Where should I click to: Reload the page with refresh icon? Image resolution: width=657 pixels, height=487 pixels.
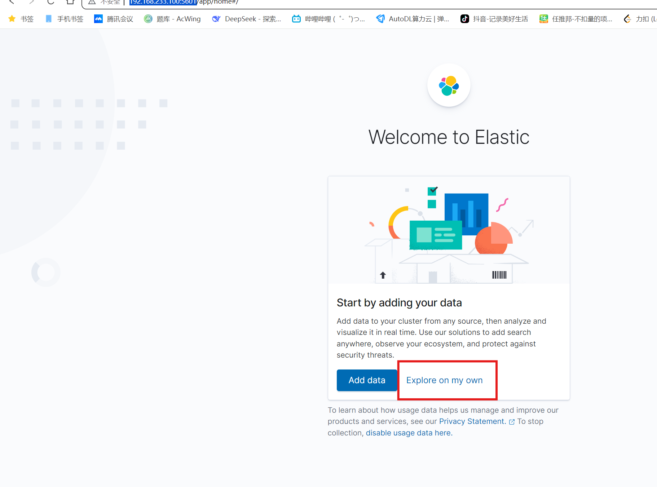50,2
